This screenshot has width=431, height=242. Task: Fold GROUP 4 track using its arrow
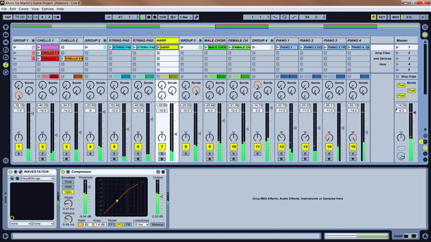pos(272,40)
